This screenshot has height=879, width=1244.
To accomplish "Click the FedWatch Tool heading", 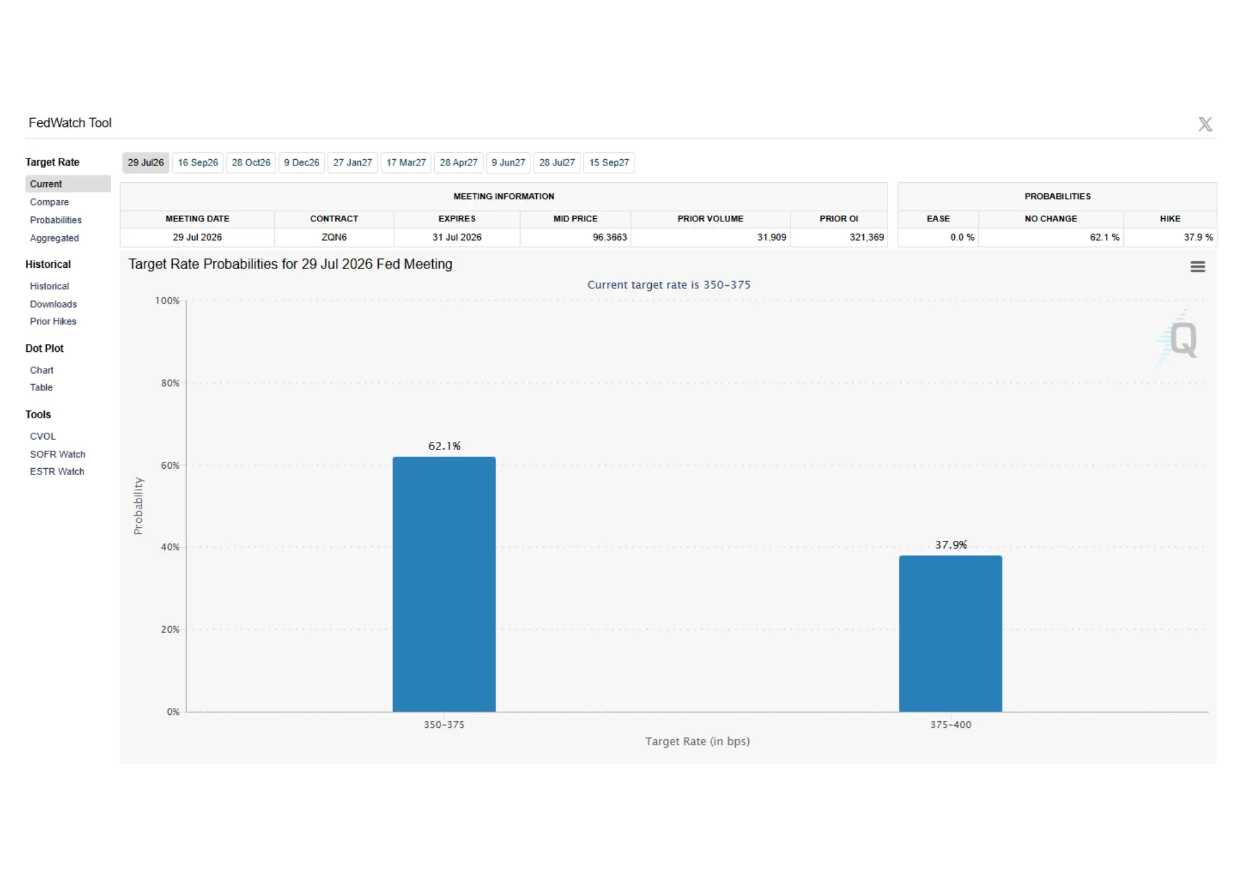I will tap(70, 123).
